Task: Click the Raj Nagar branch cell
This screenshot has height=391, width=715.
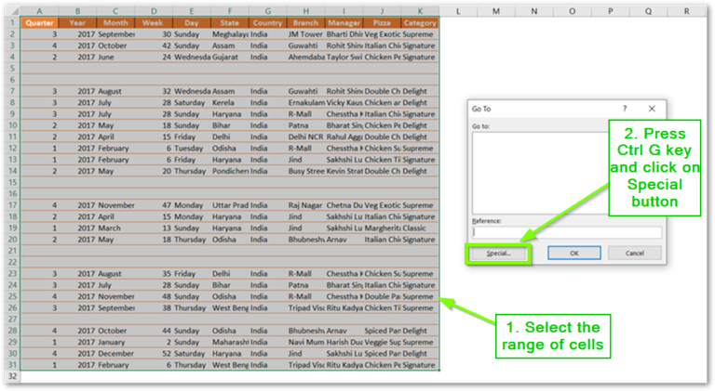Action: [x=305, y=205]
